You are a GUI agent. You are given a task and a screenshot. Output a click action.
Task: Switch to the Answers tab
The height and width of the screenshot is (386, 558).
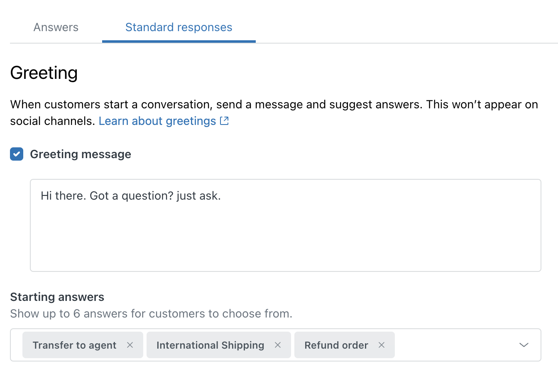coord(56,27)
